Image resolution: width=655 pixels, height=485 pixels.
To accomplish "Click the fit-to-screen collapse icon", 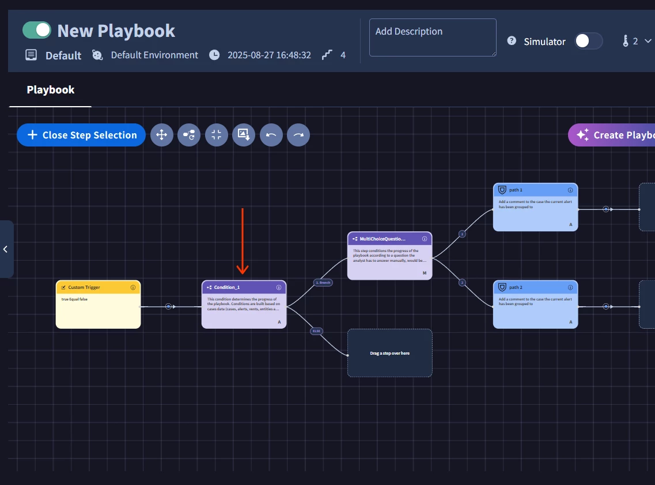I will tap(217, 134).
